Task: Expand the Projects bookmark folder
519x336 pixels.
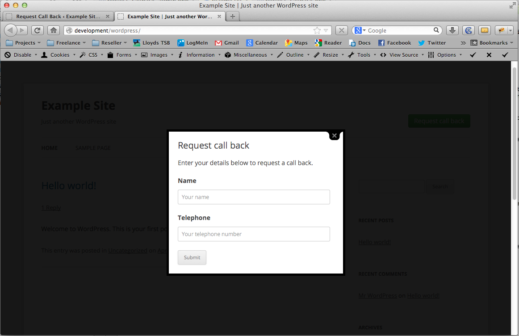Action: click(x=23, y=43)
